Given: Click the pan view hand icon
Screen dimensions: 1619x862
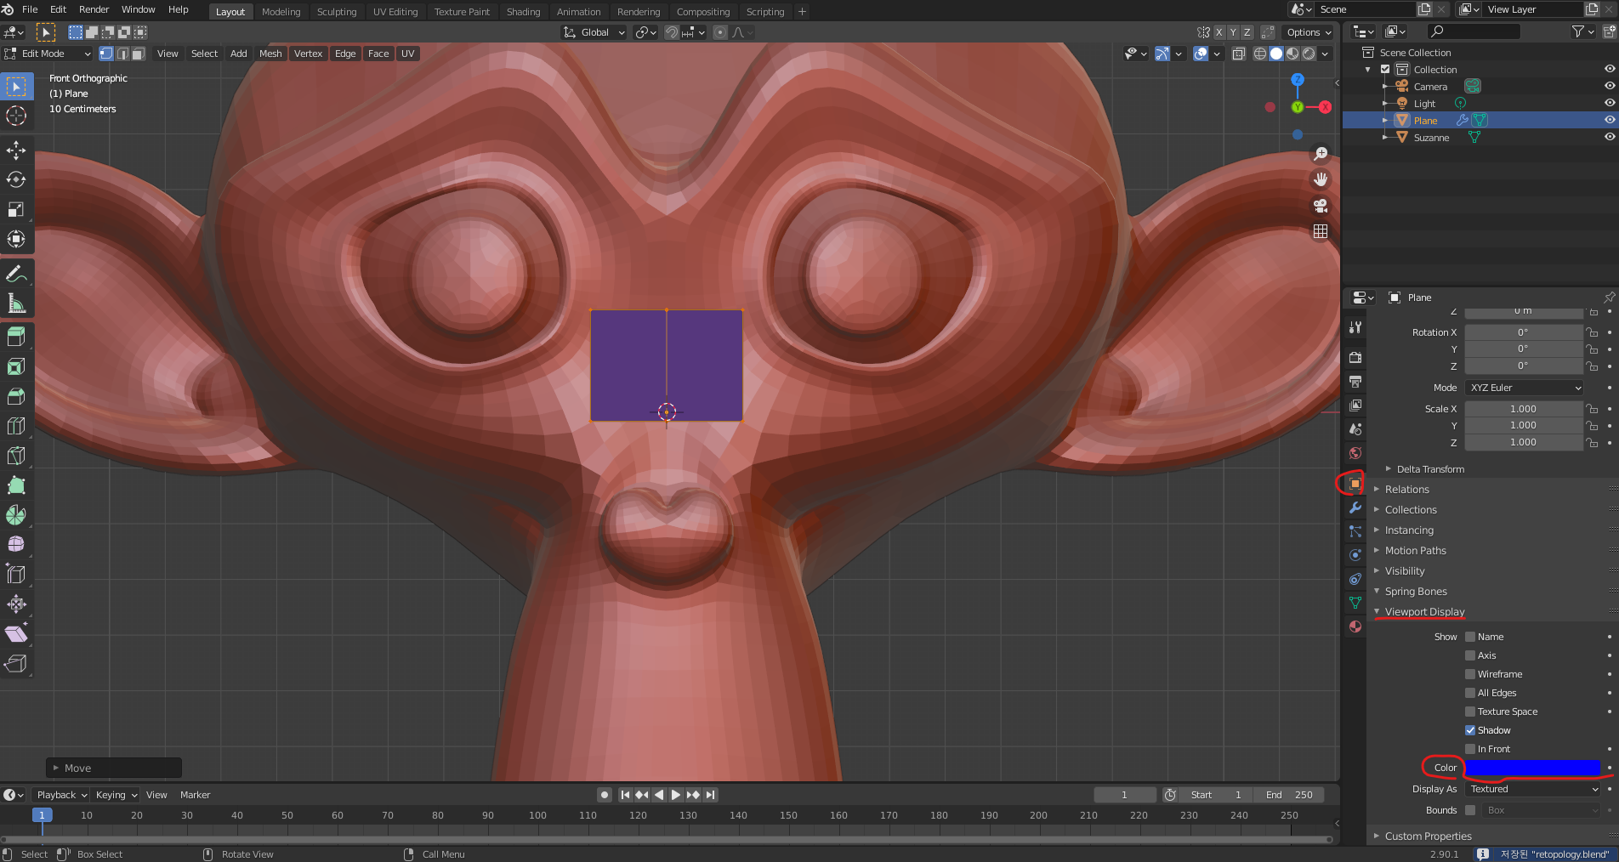Looking at the screenshot, I should point(1321,179).
